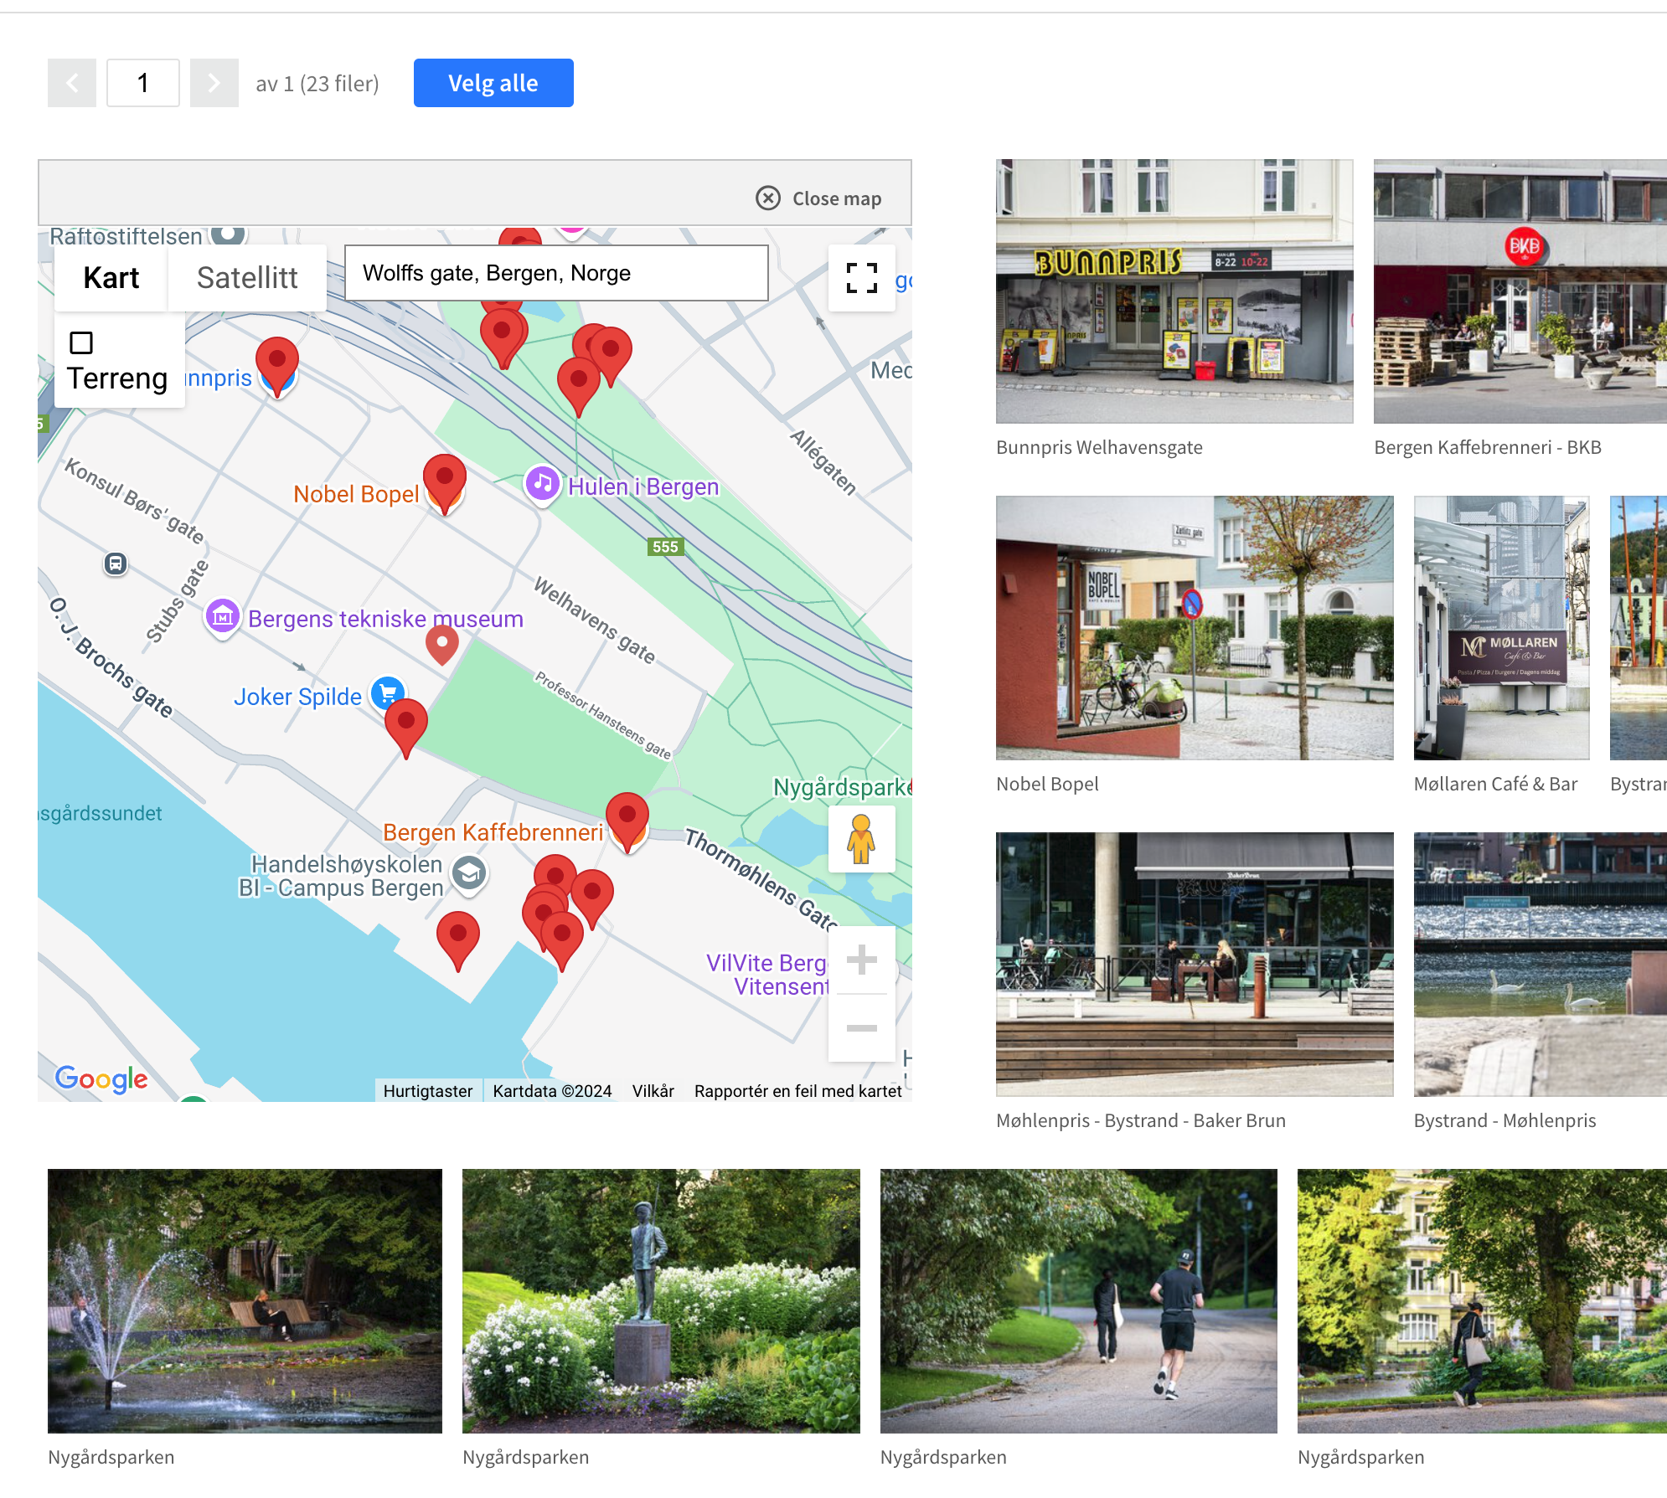Click the Bergens tekniske museum icon
Screen dimensions: 1667x1498
point(223,618)
